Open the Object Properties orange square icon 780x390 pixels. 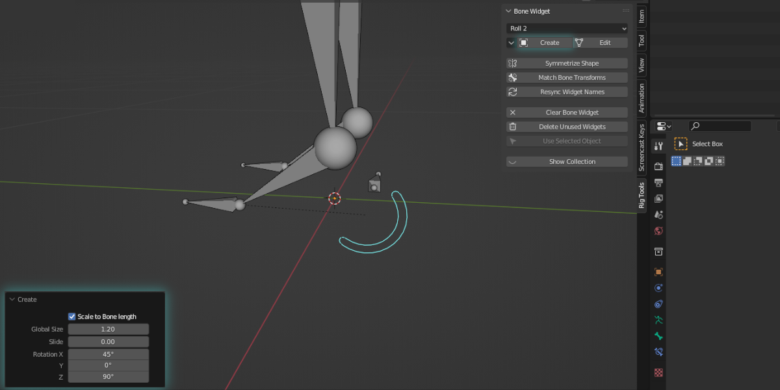click(x=658, y=271)
